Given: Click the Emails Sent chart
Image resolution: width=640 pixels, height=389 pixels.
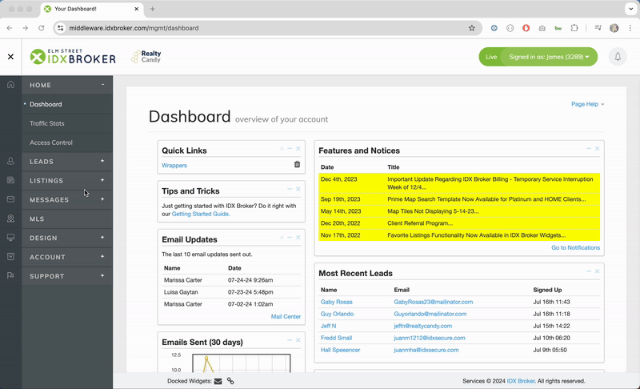Looking at the screenshot, I should point(242,363).
